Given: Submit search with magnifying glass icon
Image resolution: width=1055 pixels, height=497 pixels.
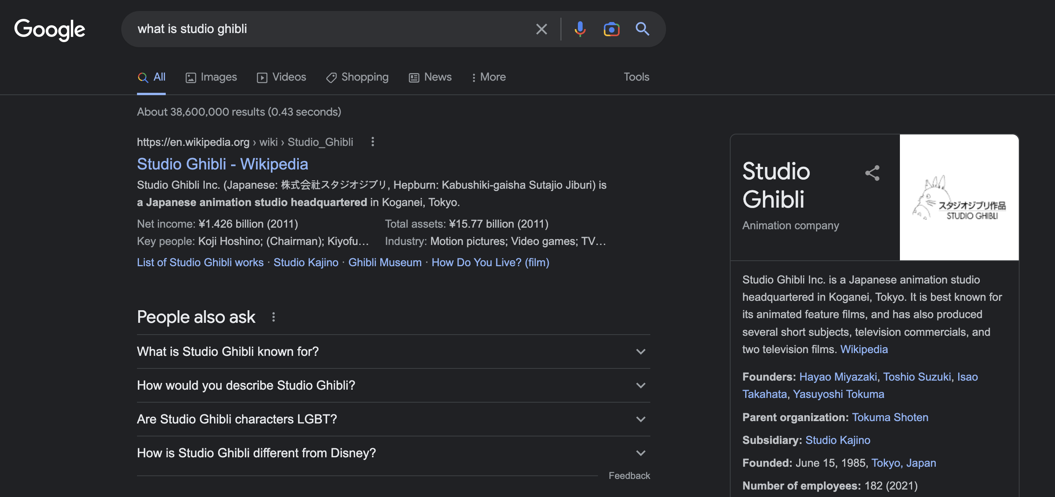Looking at the screenshot, I should tap(642, 29).
